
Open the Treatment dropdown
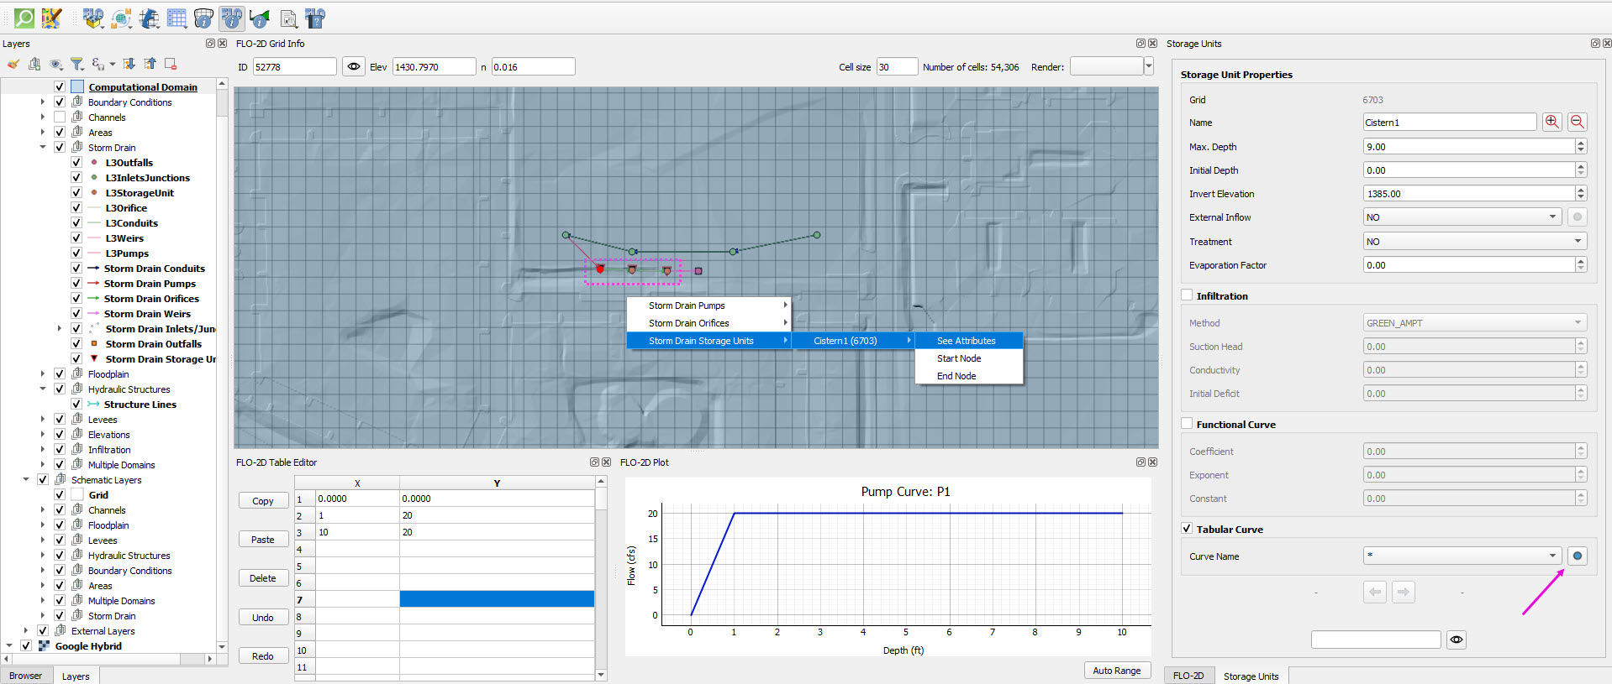tap(1474, 242)
